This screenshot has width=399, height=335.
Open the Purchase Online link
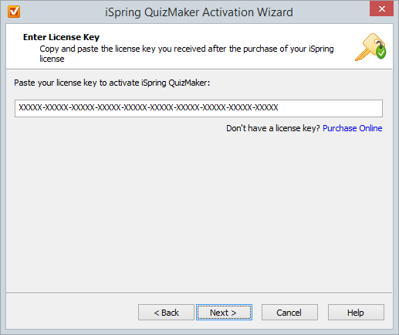pyautogui.click(x=352, y=128)
